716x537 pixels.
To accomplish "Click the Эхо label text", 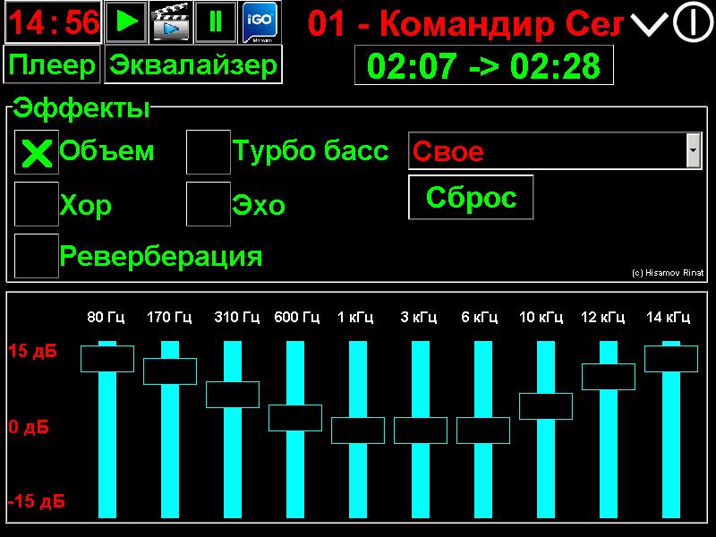I will pyautogui.click(x=259, y=205).
